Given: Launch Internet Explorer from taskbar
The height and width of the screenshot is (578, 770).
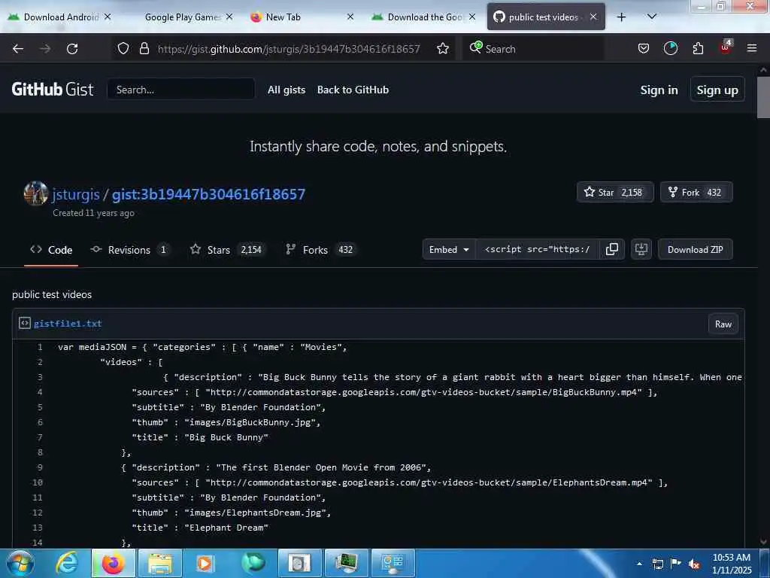Looking at the screenshot, I should click(x=67, y=564).
